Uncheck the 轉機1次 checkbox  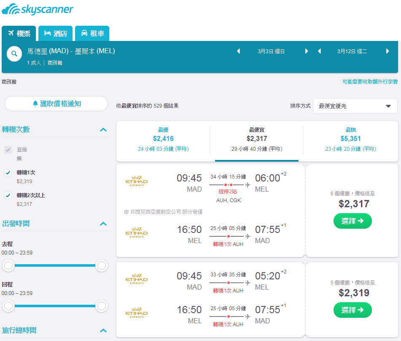click(x=8, y=173)
